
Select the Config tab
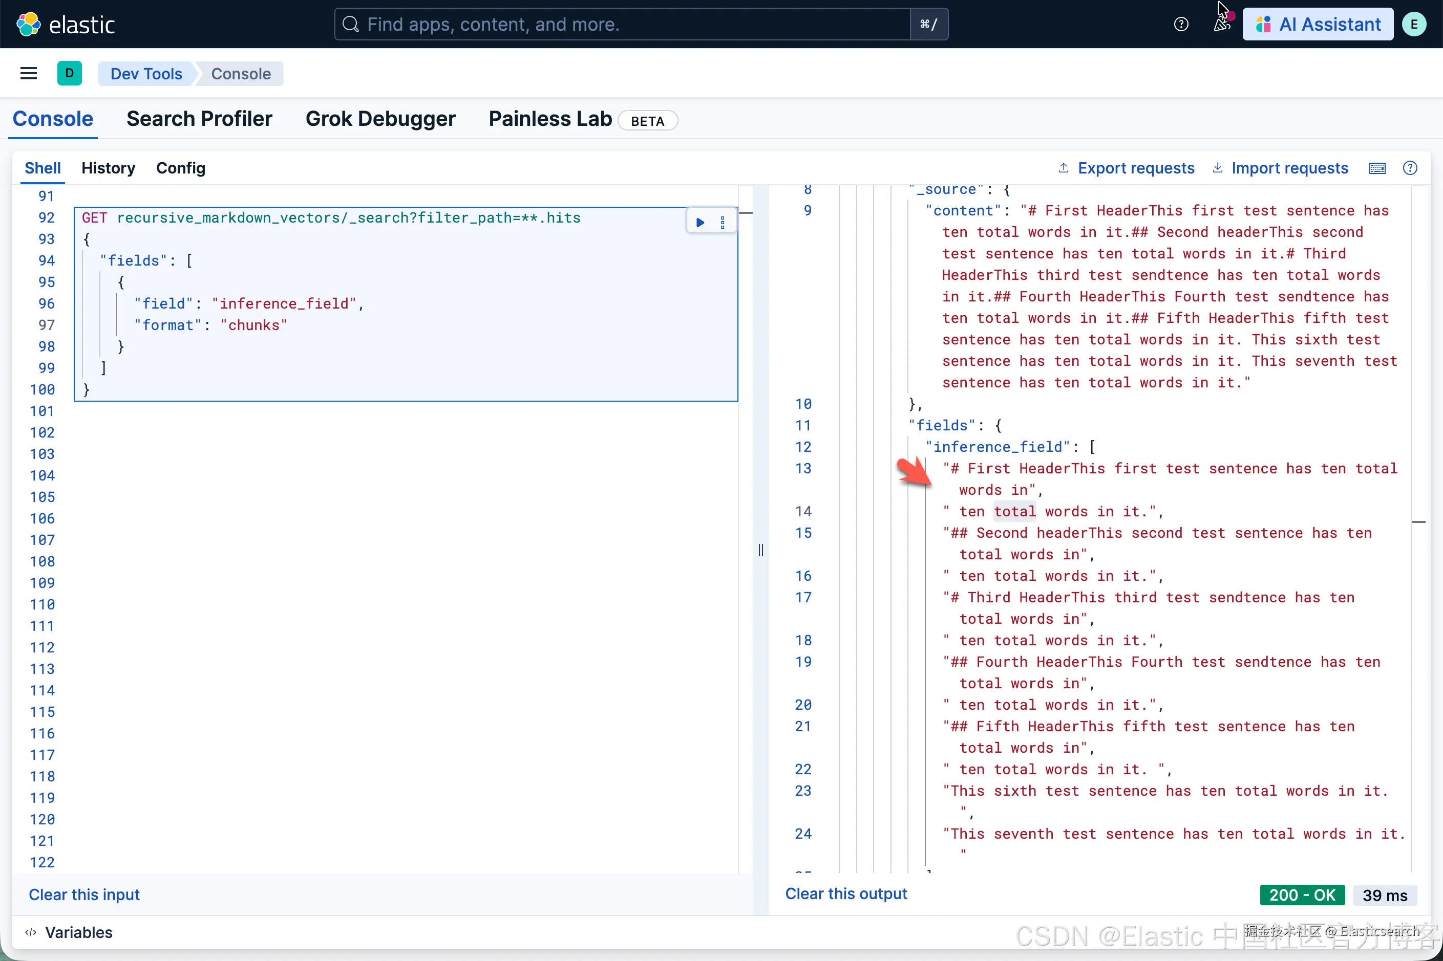pos(180,168)
